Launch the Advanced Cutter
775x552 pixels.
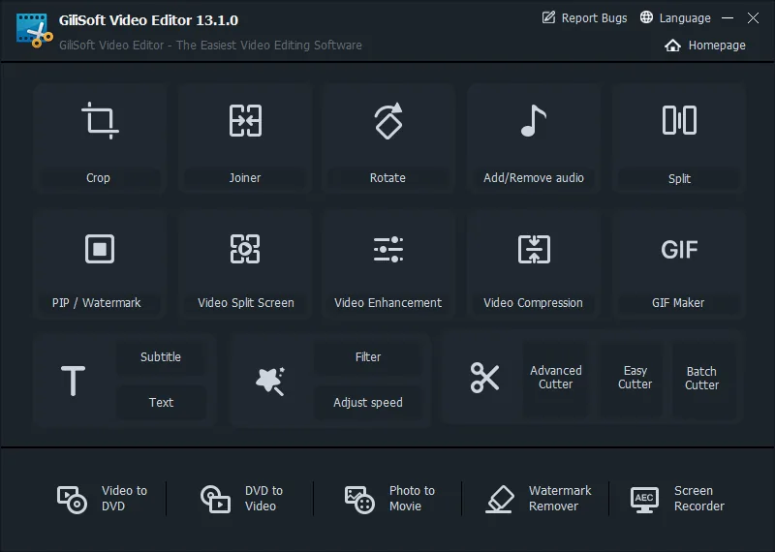(x=555, y=378)
